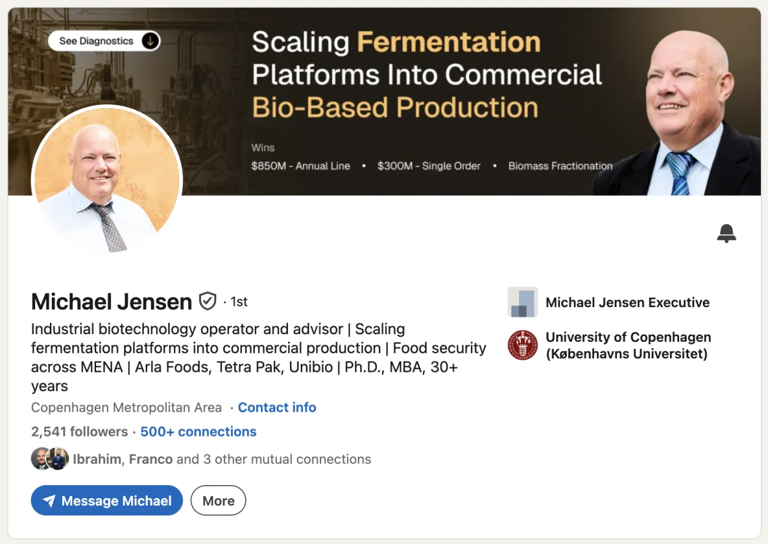This screenshot has width=768, height=544.
Task: Click the paper plane icon in Message button
Action: pyautogui.click(x=49, y=501)
